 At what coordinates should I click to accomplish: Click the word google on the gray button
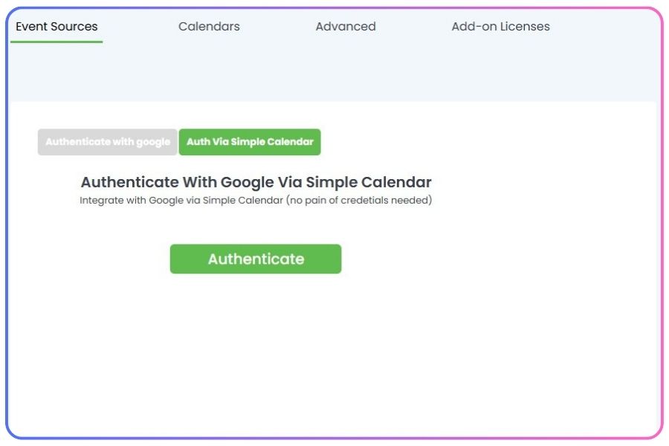click(x=153, y=143)
